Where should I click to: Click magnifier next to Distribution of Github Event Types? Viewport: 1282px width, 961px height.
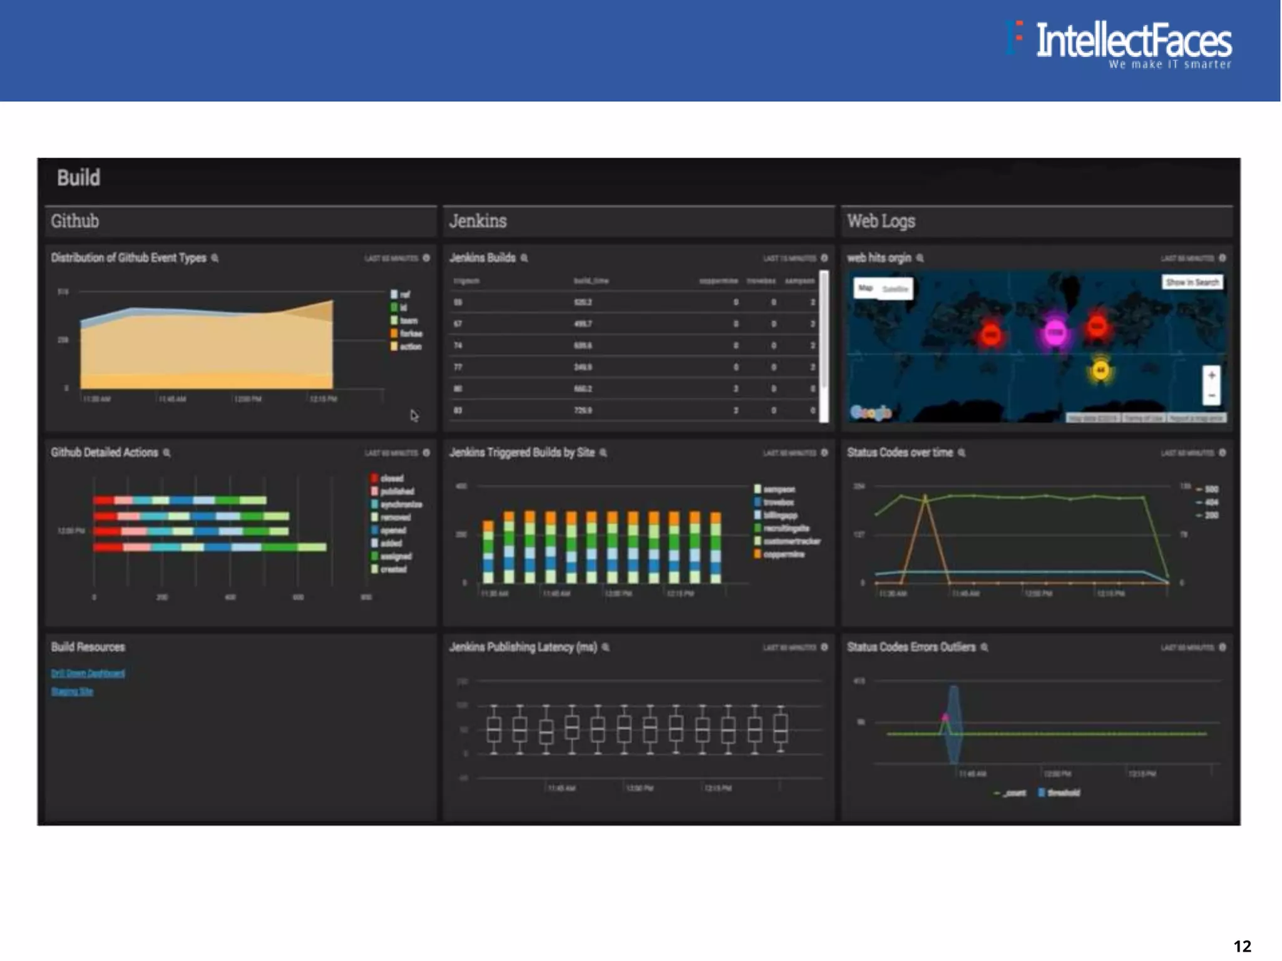[215, 258]
